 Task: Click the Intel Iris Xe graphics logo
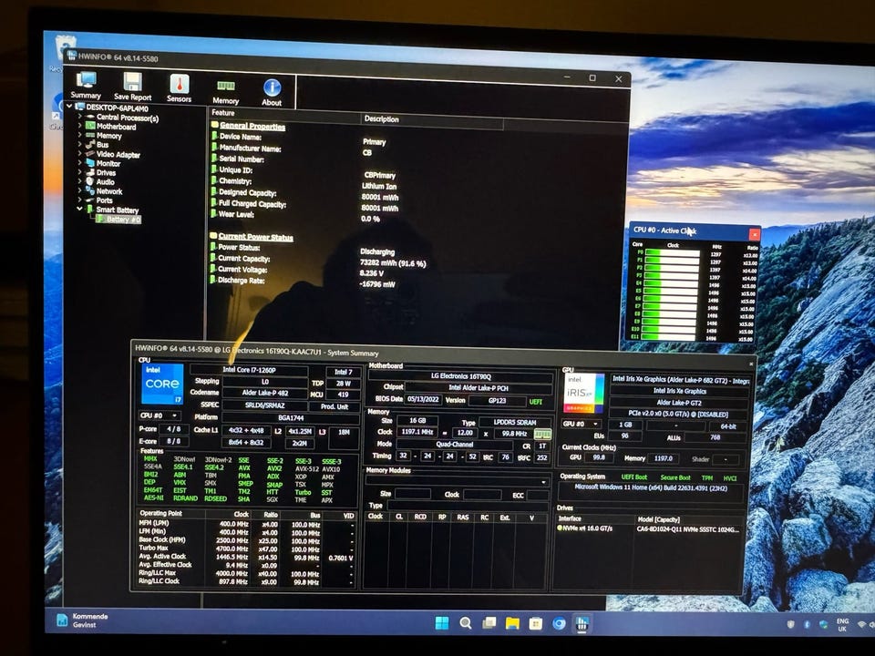(x=583, y=393)
